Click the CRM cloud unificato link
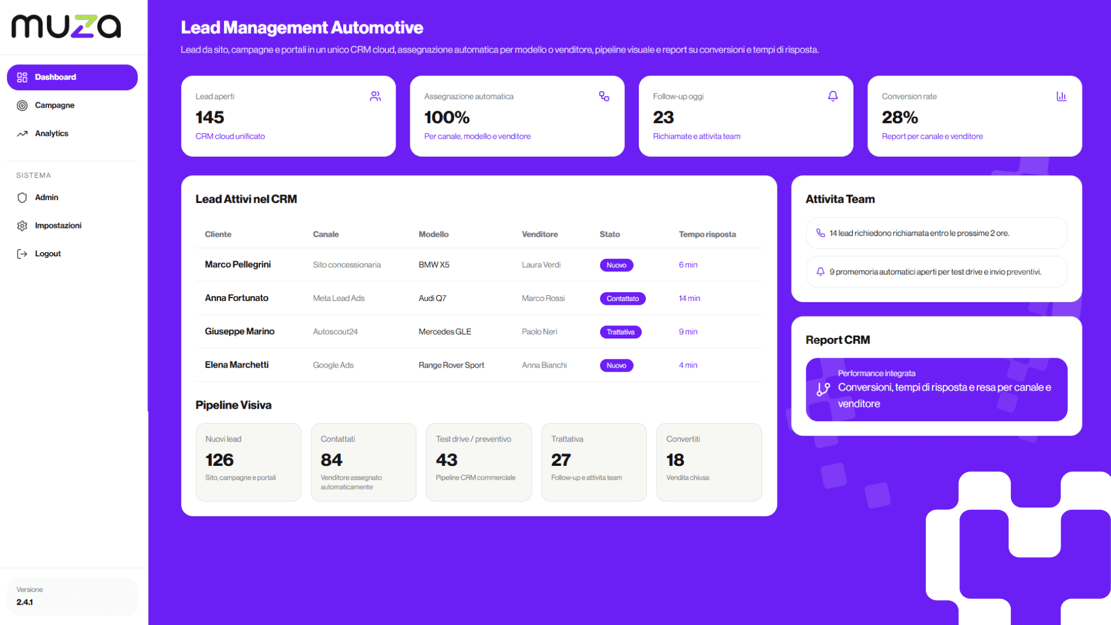This screenshot has width=1111, height=625. tap(230, 136)
